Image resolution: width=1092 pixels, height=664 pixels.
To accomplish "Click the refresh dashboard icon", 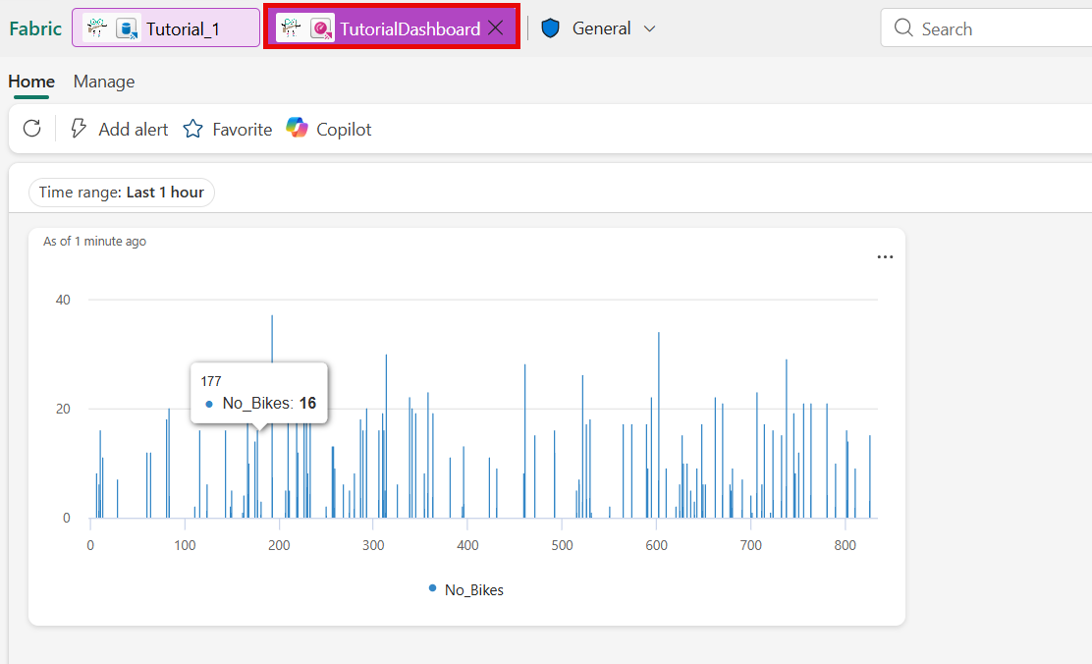I will (x=32, y=129).
